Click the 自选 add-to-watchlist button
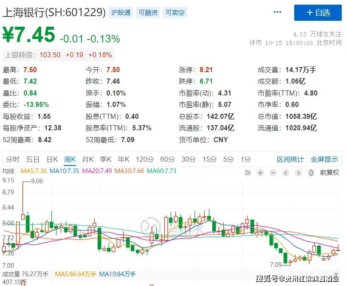346x286 pixels. click(x=318, y=13)
